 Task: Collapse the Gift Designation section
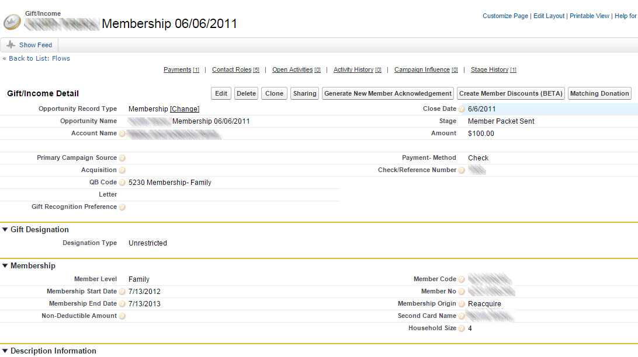coord(5,230)
